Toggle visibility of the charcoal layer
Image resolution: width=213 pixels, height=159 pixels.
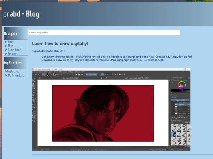click(x=172, y=104)
